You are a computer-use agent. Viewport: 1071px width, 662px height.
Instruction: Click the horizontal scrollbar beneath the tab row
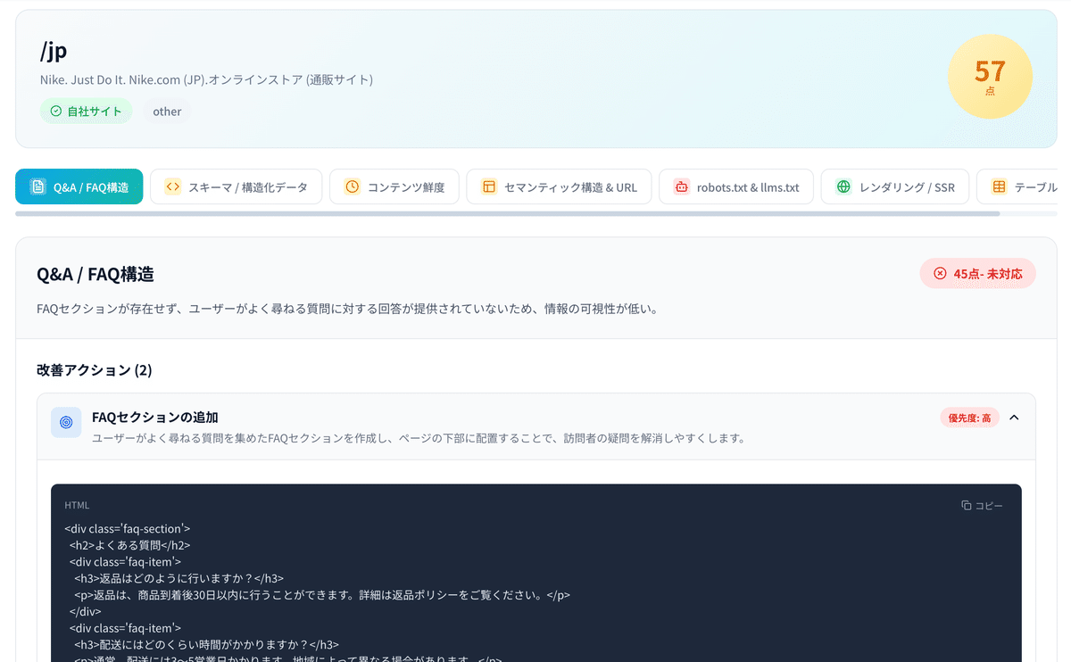[535, 212]
